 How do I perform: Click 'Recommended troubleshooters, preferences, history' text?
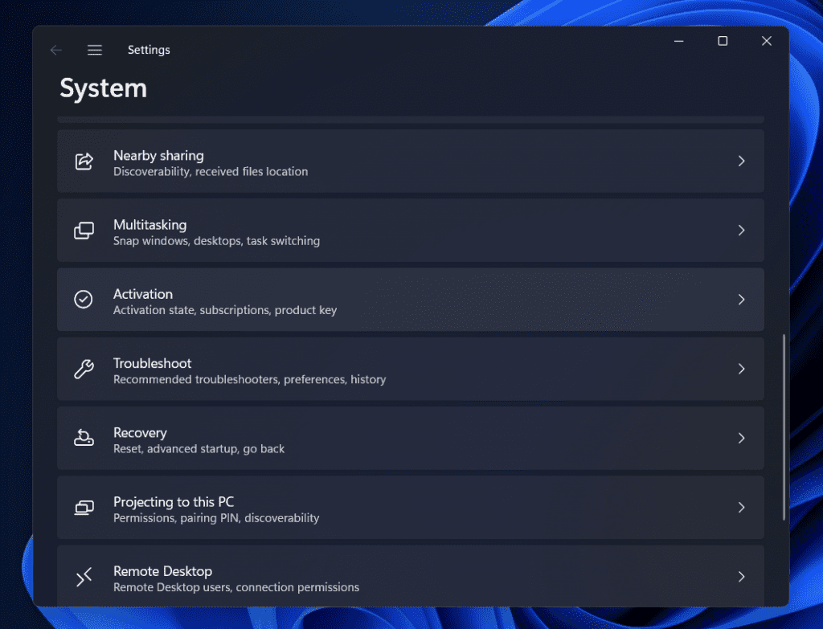tap(249, 379)
